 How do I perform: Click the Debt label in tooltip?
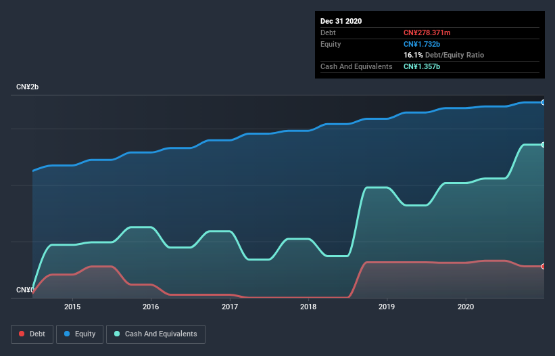pos(328,32)
